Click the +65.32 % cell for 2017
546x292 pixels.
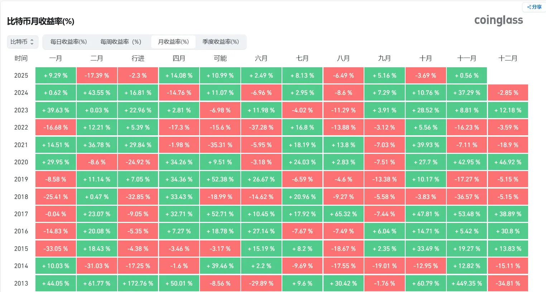pos(343,214)
